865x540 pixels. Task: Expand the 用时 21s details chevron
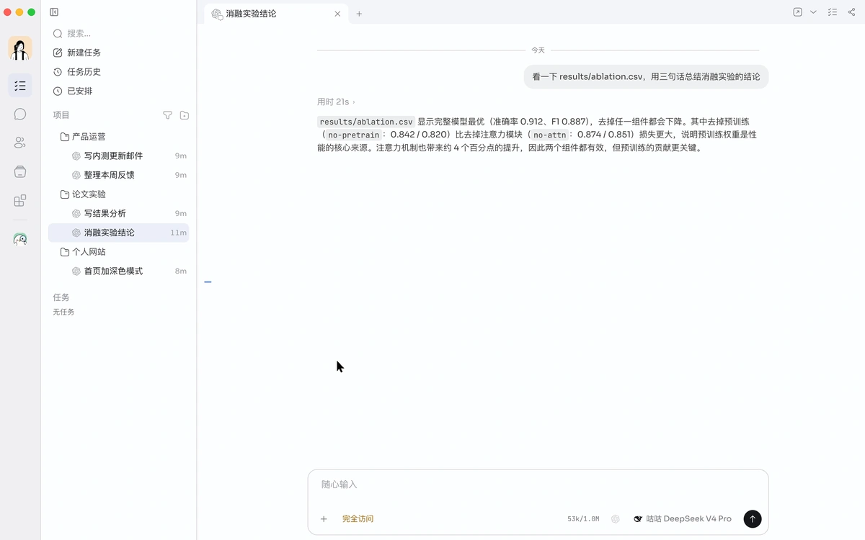354,102
